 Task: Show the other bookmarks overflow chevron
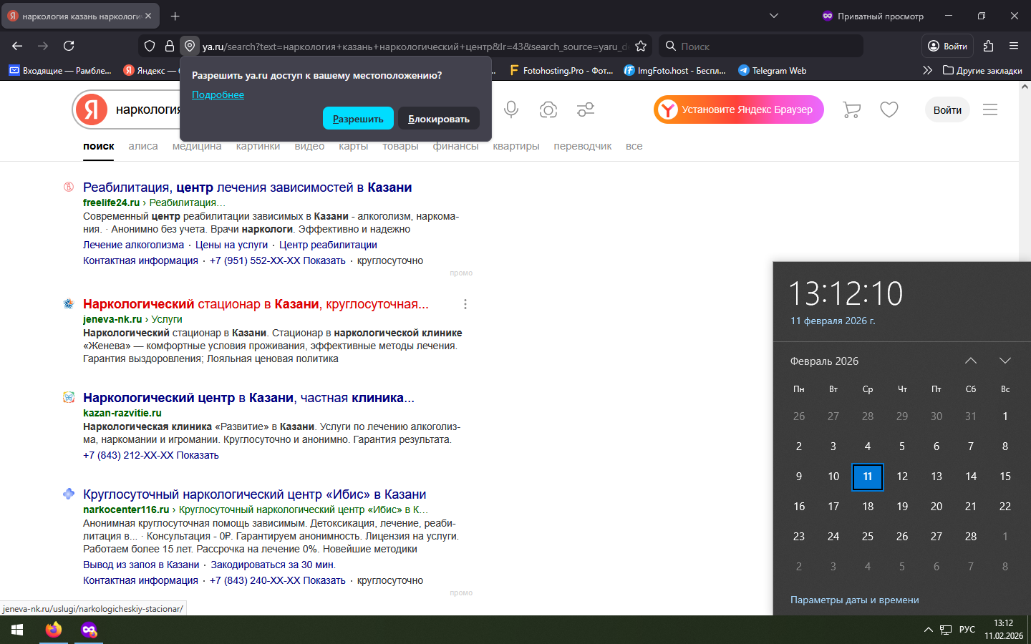(927, 70)
